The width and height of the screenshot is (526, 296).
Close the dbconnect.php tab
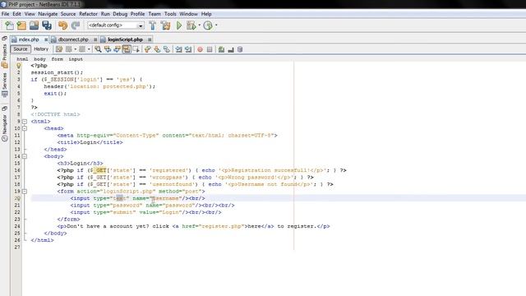pyautogui.click(x=95, y=39)
